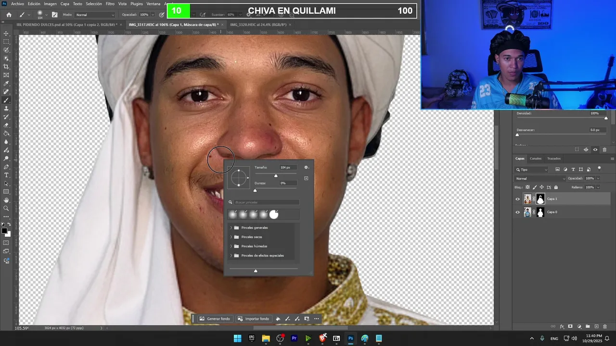616x346 pixels.
Task: Open the brush settings panel icon
Action: (x=54, y=14)
